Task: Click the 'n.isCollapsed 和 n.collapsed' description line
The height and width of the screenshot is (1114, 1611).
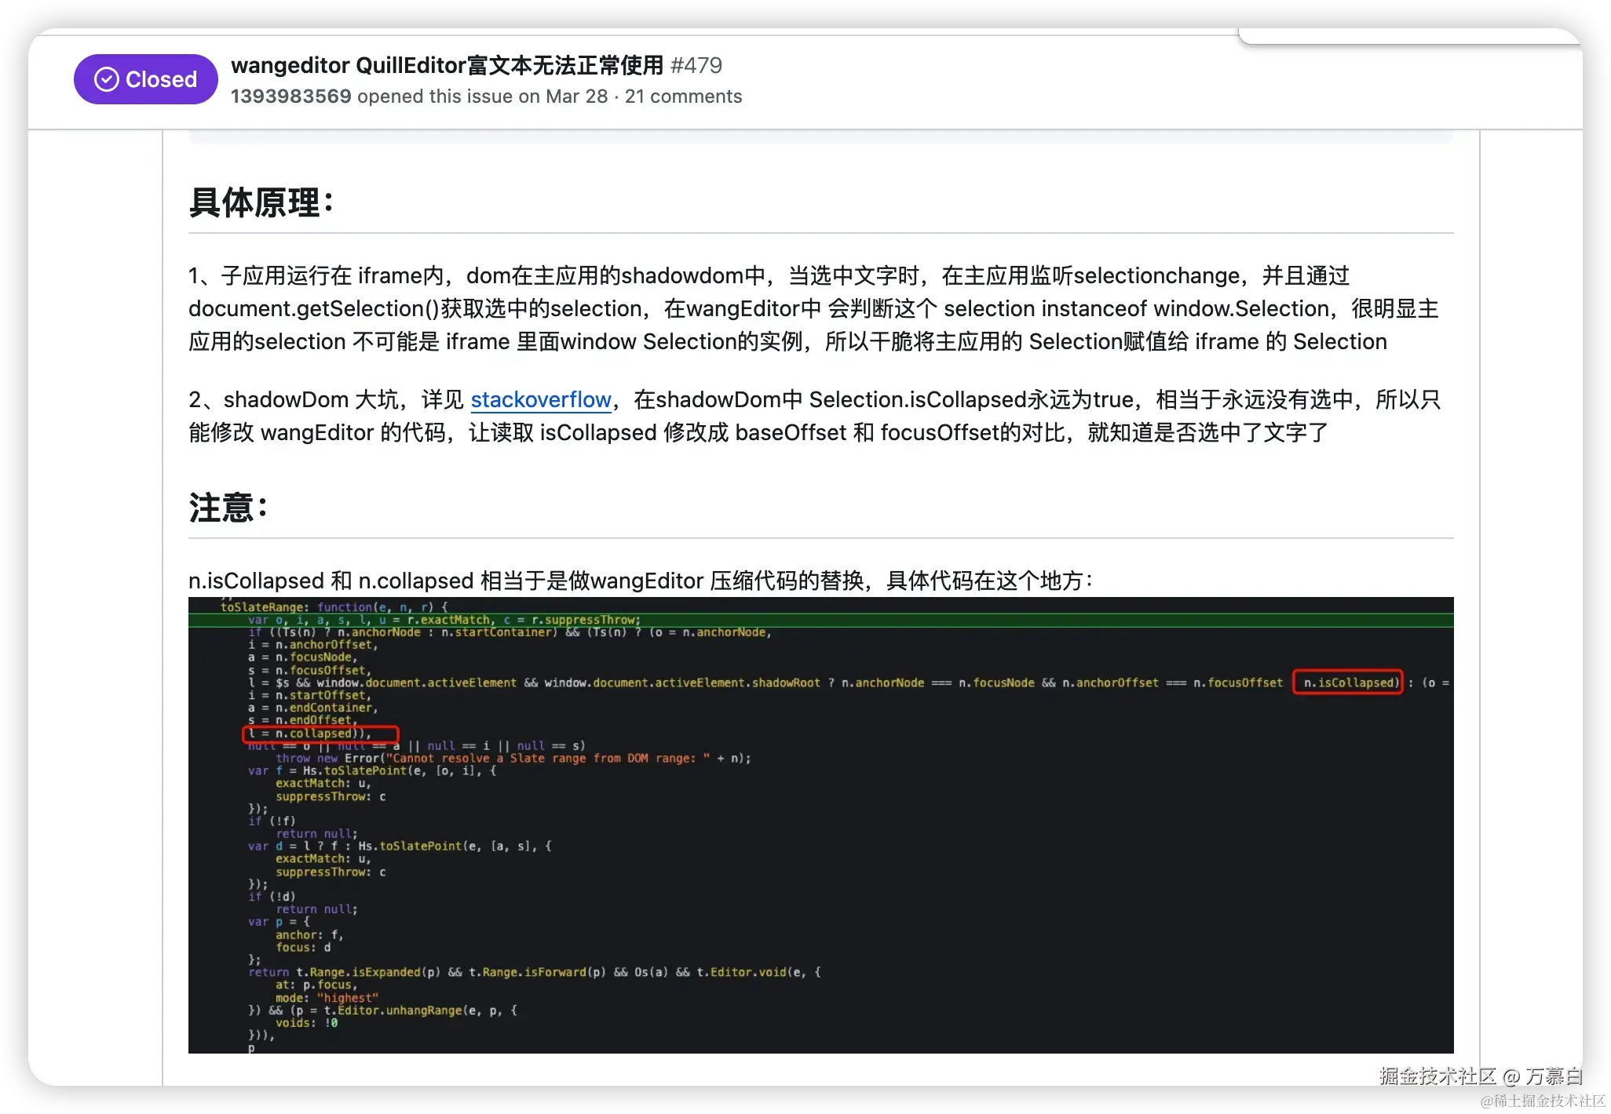Action: 640,581
